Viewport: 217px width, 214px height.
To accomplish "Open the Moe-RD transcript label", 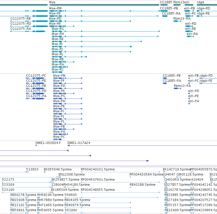I will coord(55,19).
